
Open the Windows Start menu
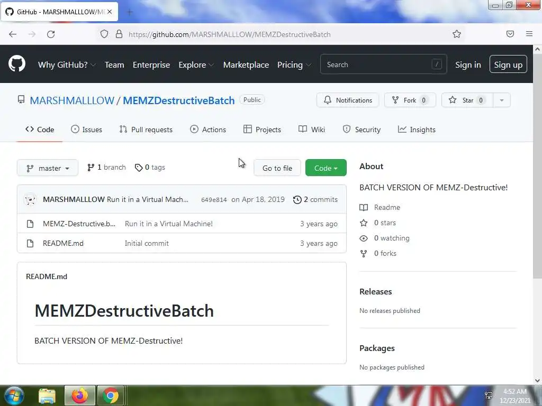tap(14, 395)
